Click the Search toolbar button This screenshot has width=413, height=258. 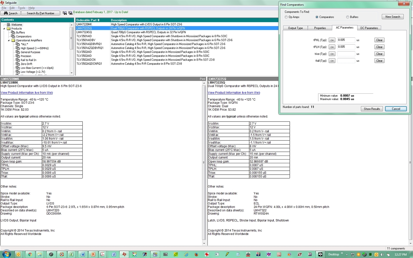pos(11,13)
